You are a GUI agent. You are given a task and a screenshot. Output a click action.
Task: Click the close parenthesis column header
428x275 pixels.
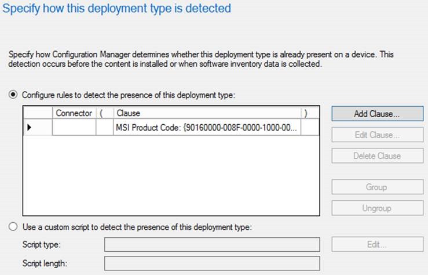[x=310, y=113]
